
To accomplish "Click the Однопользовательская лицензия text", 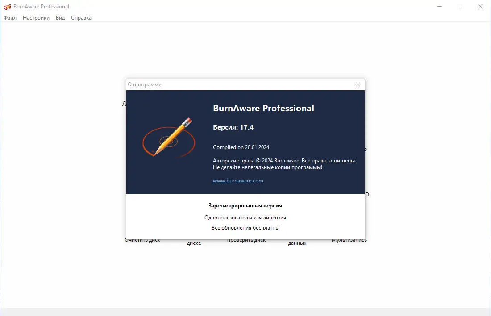I will click(x=245, y=218).
